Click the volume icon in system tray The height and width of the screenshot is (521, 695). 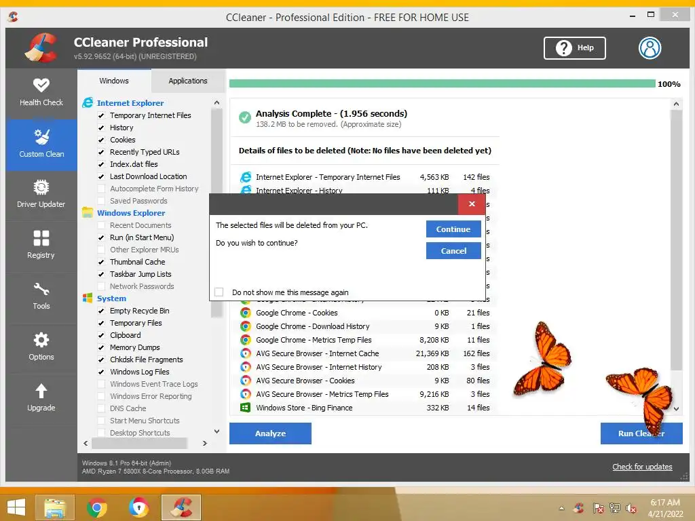631,509
